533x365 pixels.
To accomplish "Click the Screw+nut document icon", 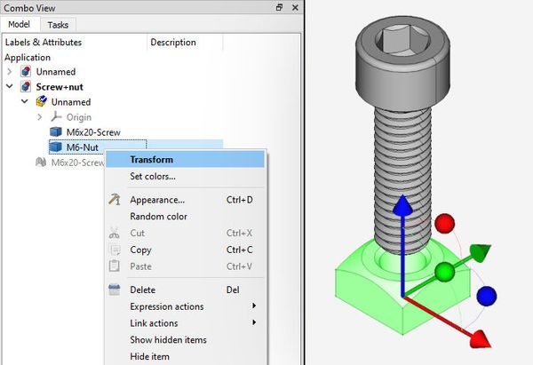I will pos(26,87).
